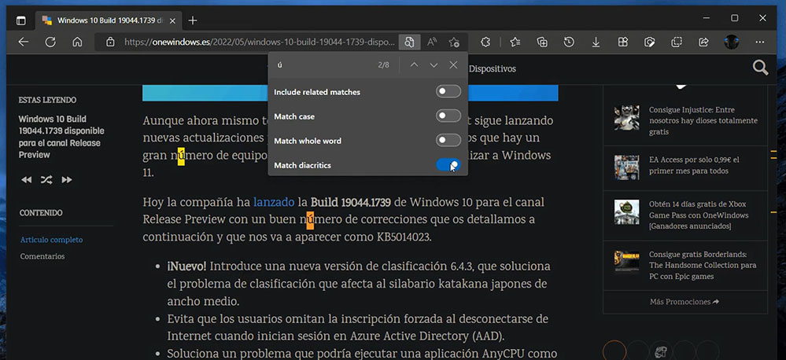Disable Match diacritics switch

[448, 165]
